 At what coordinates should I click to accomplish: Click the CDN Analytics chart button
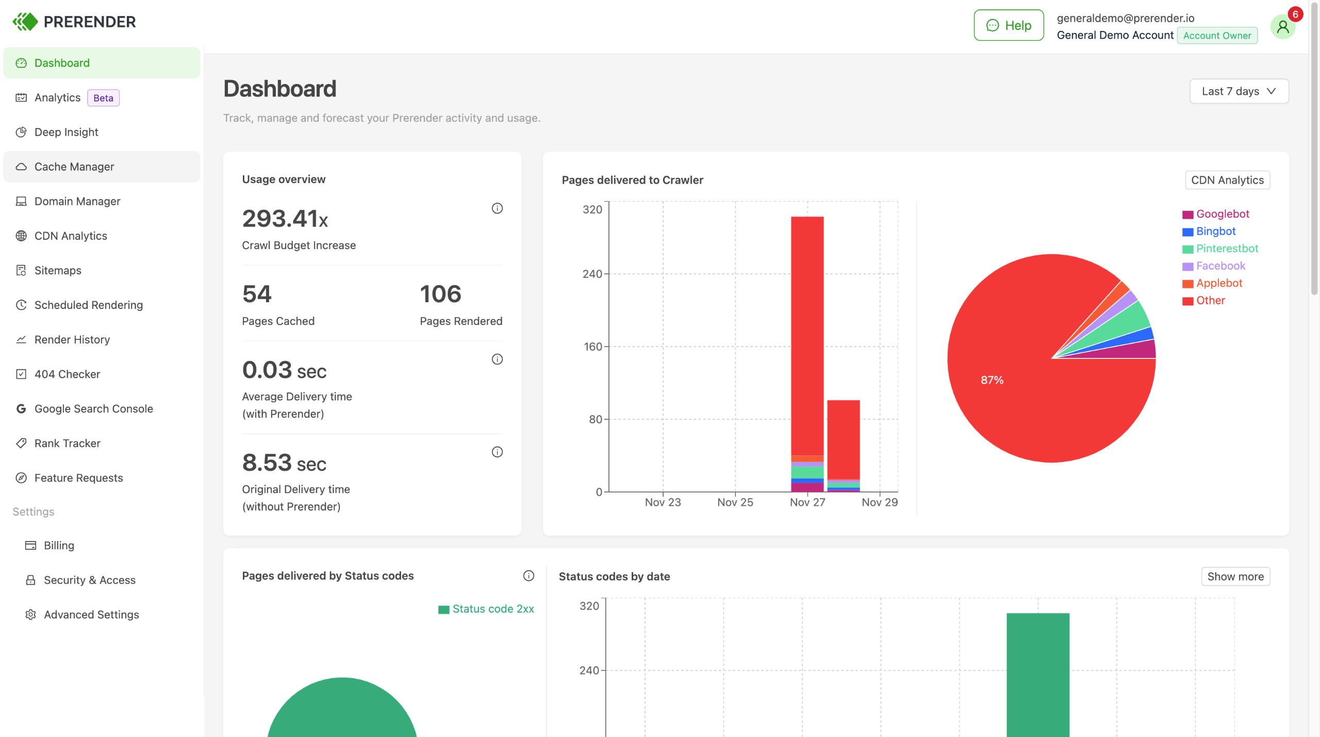[1227, 180]
